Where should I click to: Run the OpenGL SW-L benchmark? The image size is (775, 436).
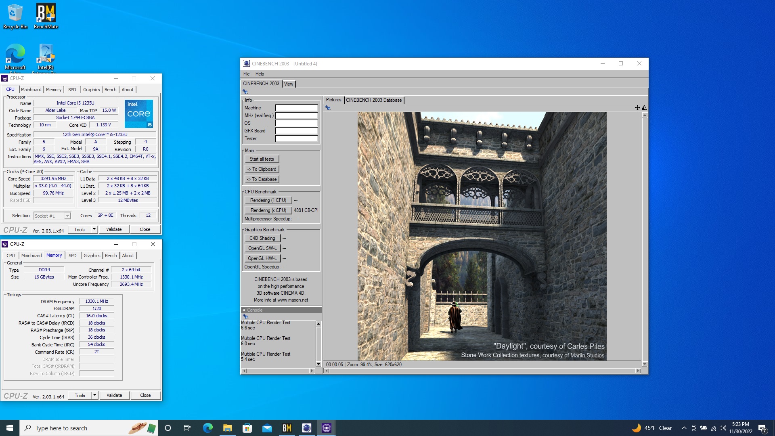pyautogui.click(x=262, y=248)
